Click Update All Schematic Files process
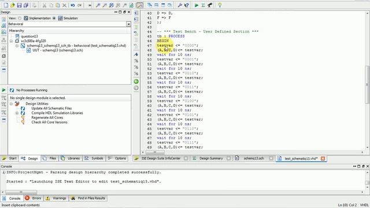Viewport: 370px width, 208px height. (x=51, y=109)
